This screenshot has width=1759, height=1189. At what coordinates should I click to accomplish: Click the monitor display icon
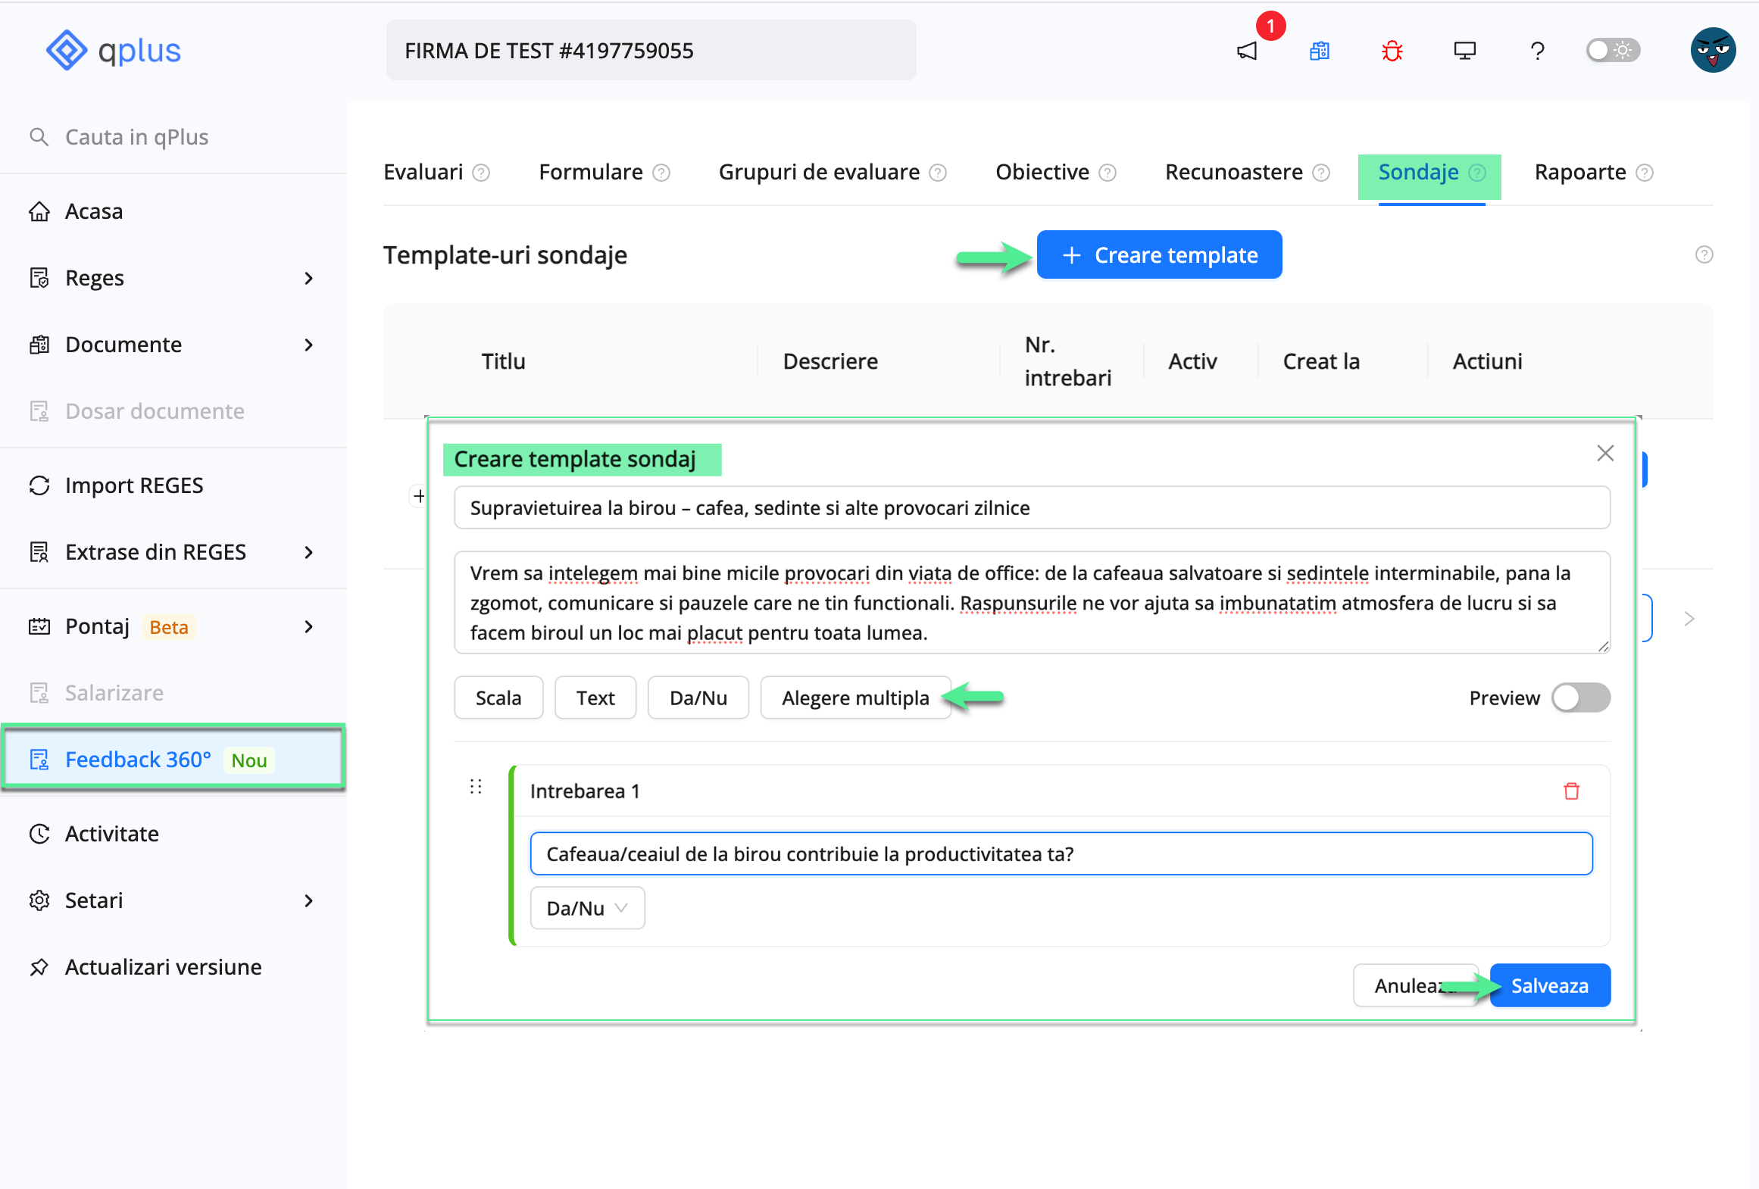pyautogui.click(x=1465, y=51)
